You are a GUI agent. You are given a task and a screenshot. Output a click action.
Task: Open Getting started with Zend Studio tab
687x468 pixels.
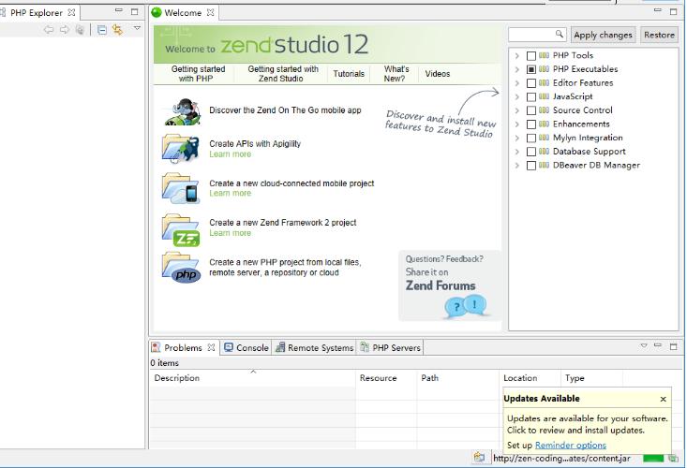coord(283,74)
